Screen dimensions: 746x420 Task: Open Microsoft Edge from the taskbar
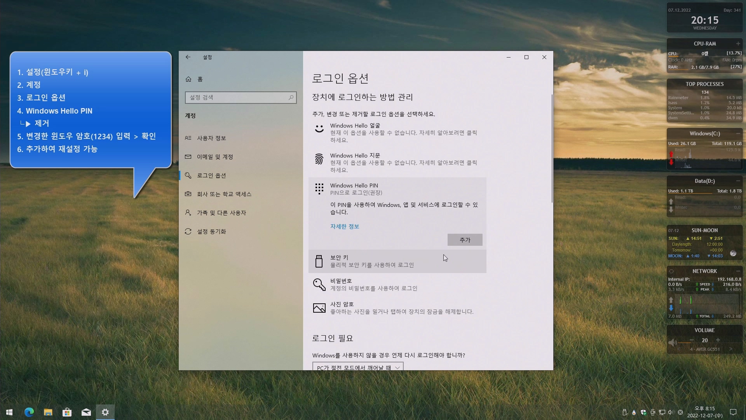[x=29, y=412]
